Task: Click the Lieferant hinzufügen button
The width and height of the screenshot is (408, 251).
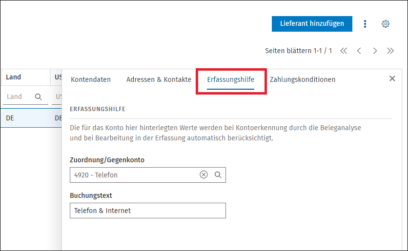Action: point(312,24)
